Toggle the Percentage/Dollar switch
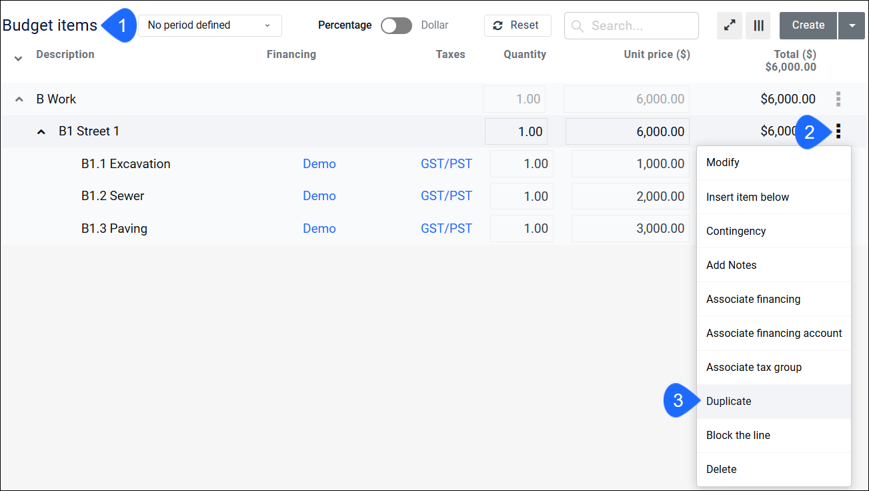The height and width of the screenshot is (491, 869). pyautogui.click(x=396, y=25)
